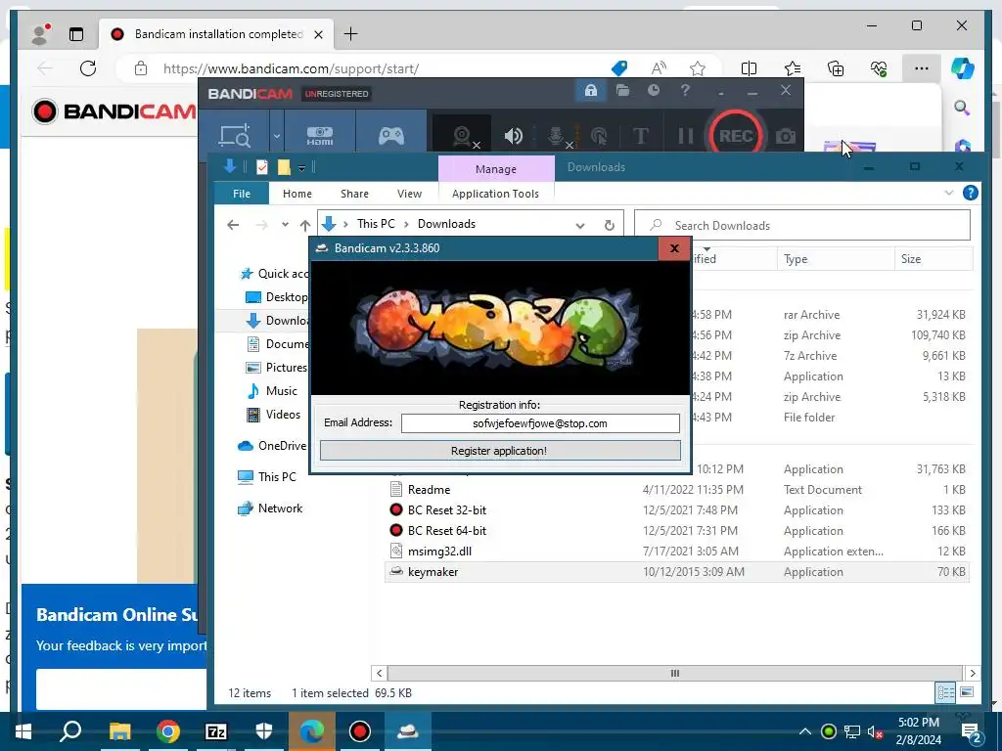The image size is (1002, 751).
Task: Open View tab in Explorer ribbon
Action: 409,194
